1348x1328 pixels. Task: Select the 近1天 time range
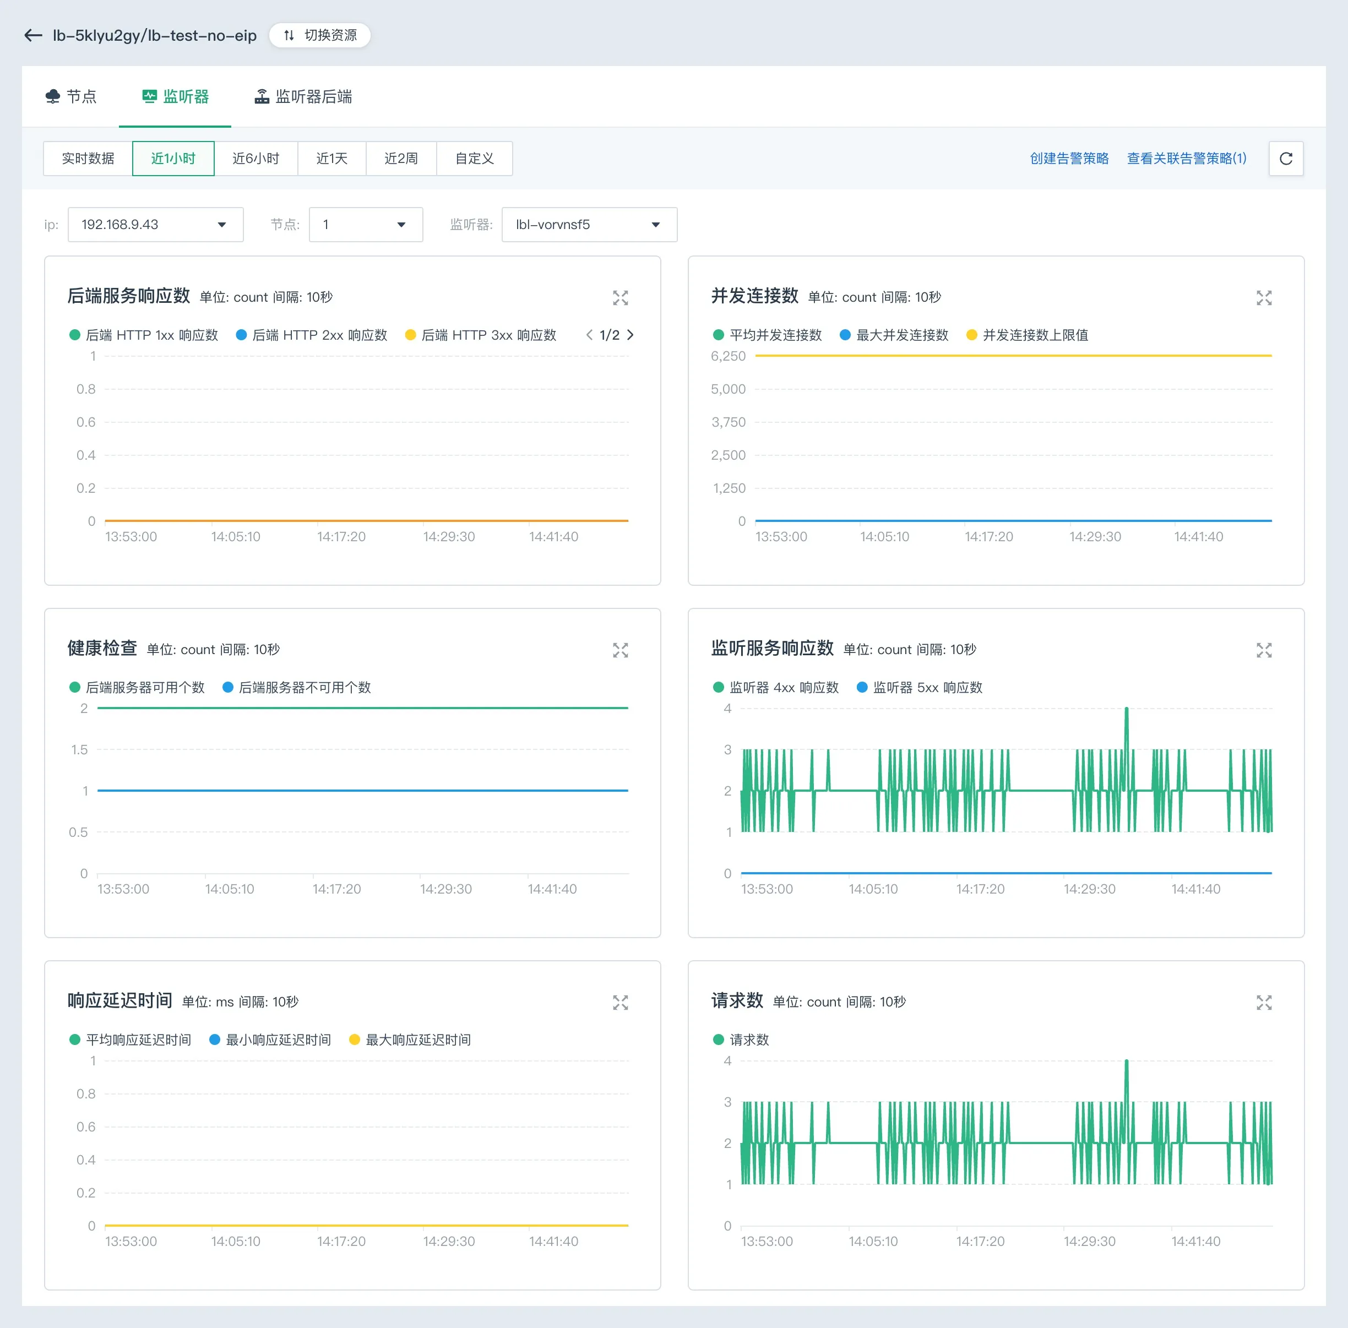pyautogui.click(x=332, y=159)
